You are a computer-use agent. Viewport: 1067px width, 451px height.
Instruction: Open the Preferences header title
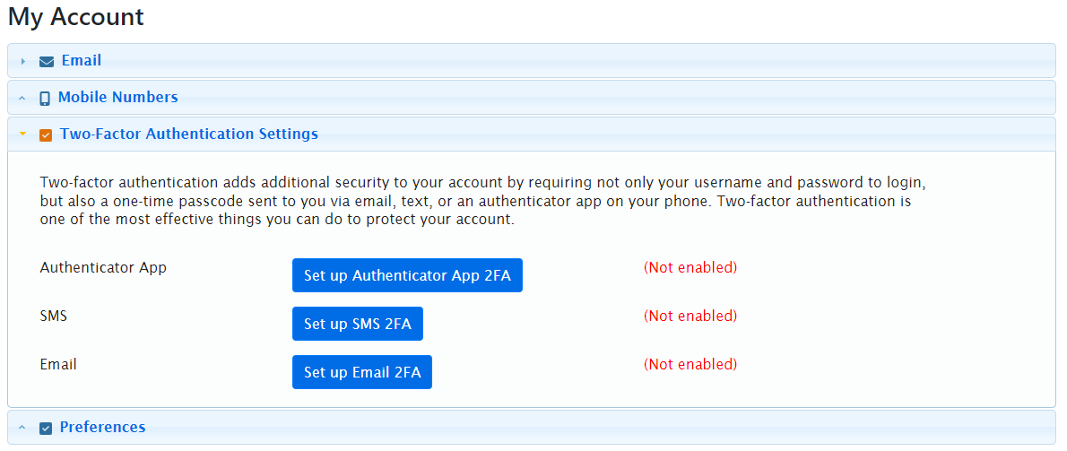[x=102, y=428]
